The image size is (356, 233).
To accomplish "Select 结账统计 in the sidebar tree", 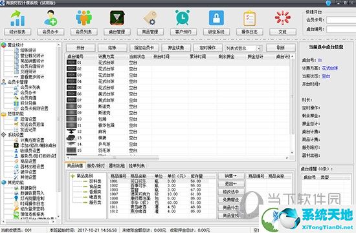I will pos(28,50).
